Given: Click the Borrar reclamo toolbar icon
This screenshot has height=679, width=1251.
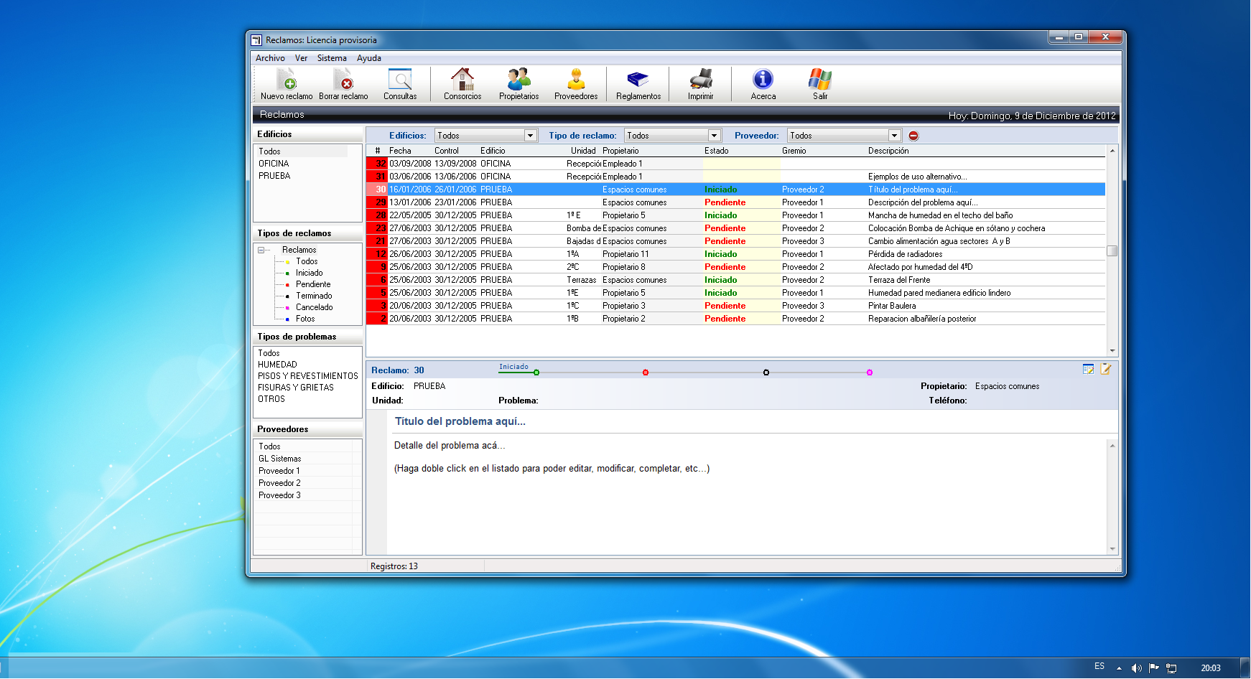Looking at the screenshot, I should click(x=343, y=79).
